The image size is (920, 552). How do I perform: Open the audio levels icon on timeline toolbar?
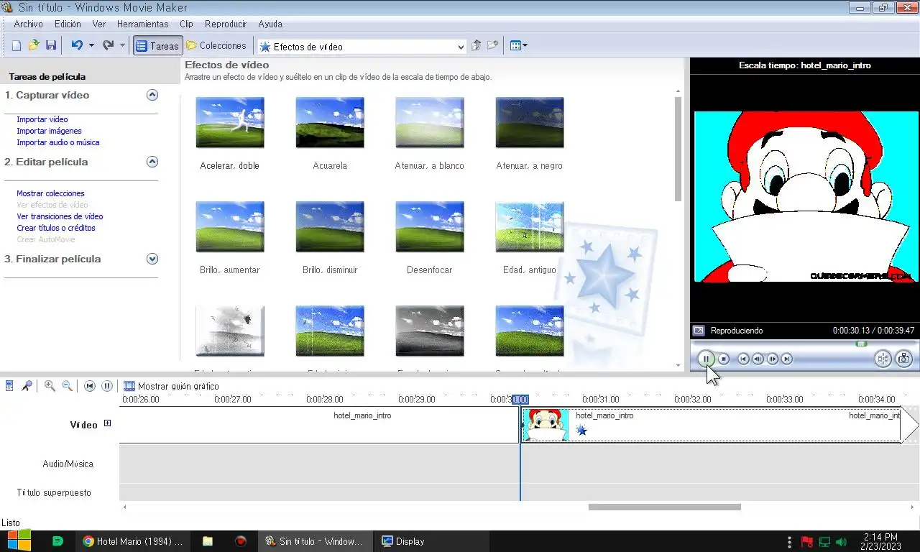[x=9, y=386]
